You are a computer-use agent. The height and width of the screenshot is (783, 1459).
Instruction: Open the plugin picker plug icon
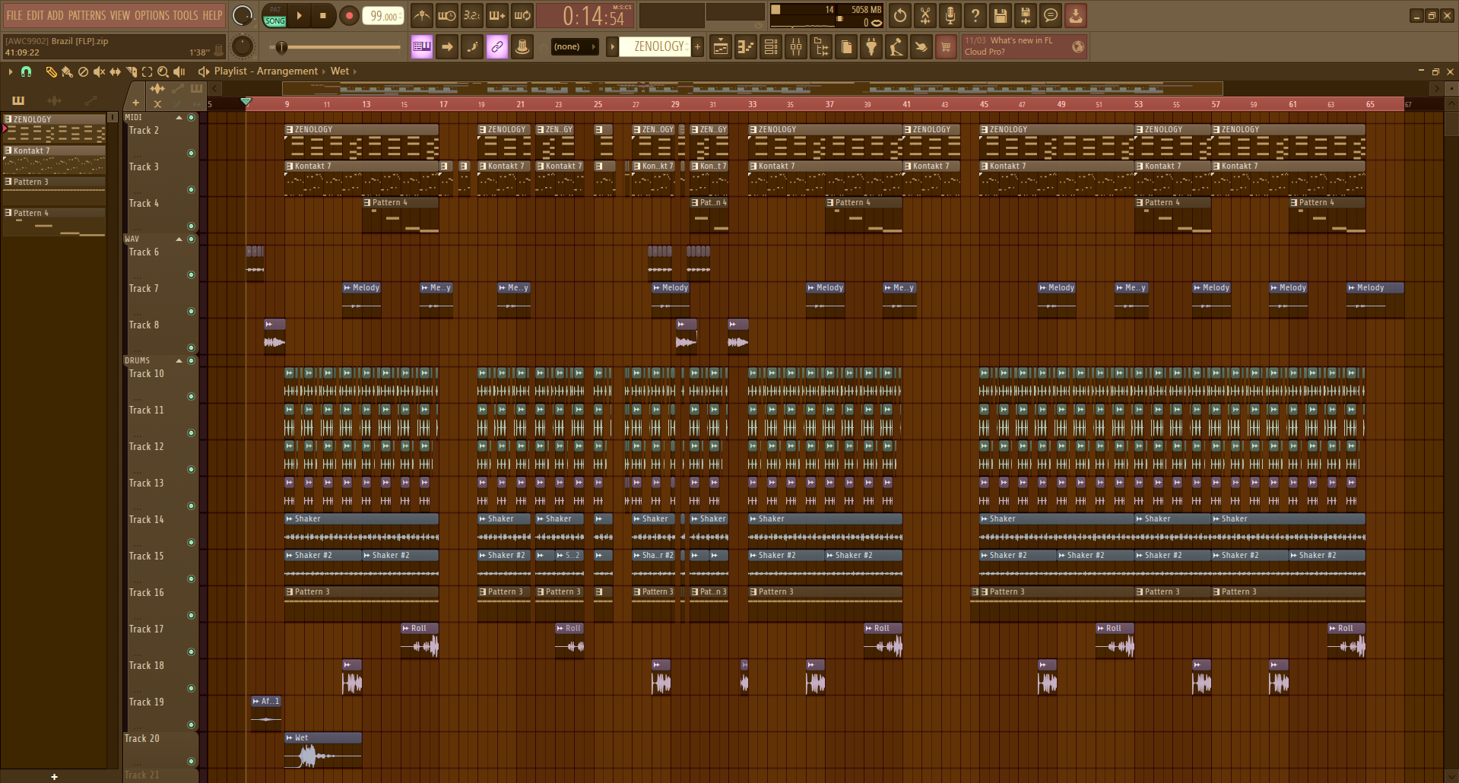pyautogui.click(x=871, y=47)
